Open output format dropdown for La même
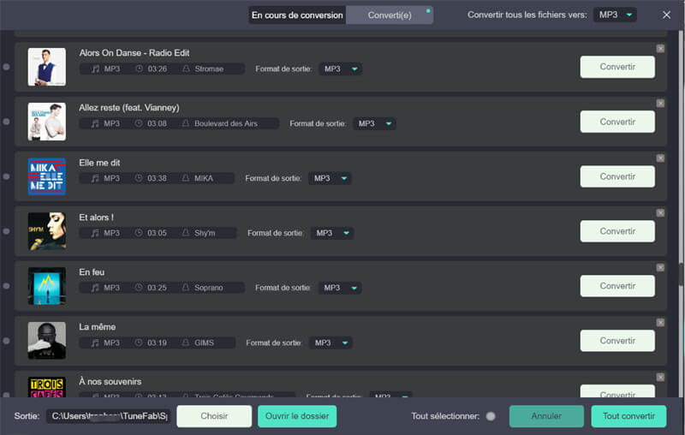 point(331,343)
